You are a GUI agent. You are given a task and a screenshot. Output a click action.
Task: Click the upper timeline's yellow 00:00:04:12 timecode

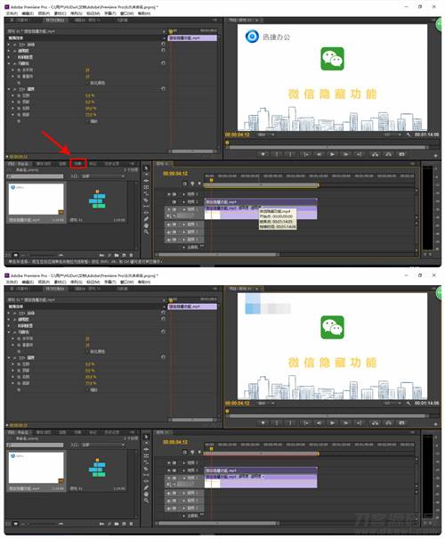pyautogui.click(x=175, y=174)
